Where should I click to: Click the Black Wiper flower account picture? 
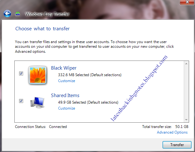pyautogui.click(x=38, y=76)
